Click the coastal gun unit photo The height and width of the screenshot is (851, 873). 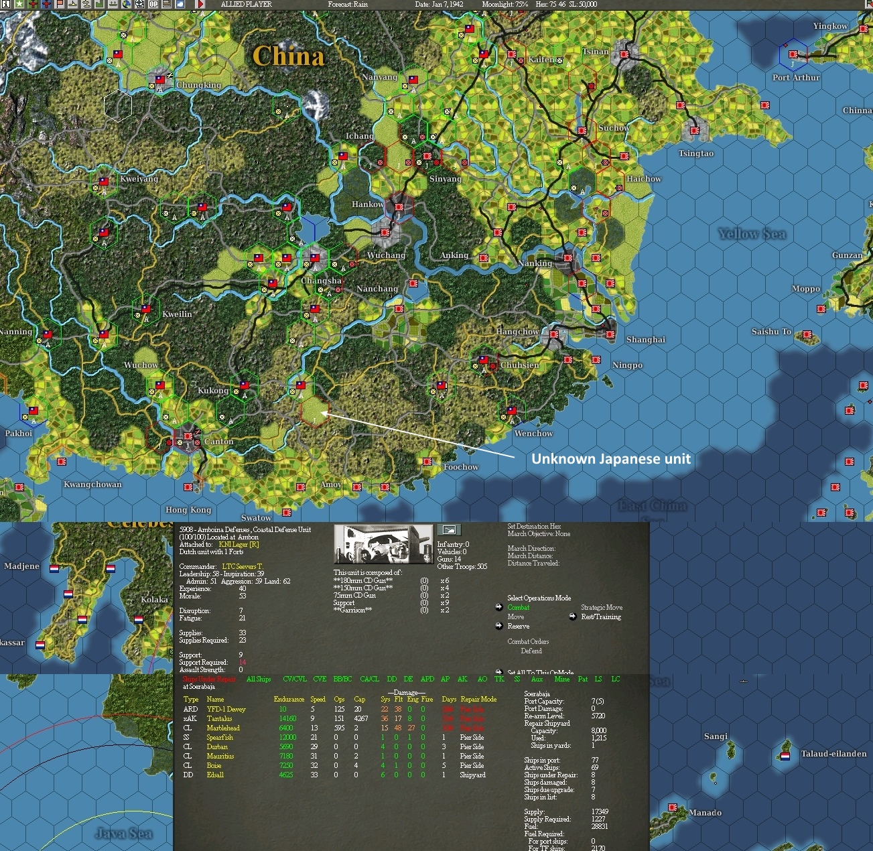pyautogui.click(x=383, y=544)
